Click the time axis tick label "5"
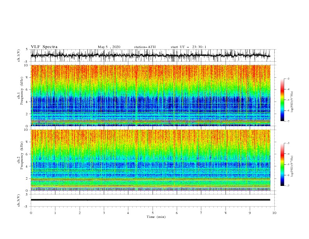Screen dimensions: 309x239 pos(153,213)
